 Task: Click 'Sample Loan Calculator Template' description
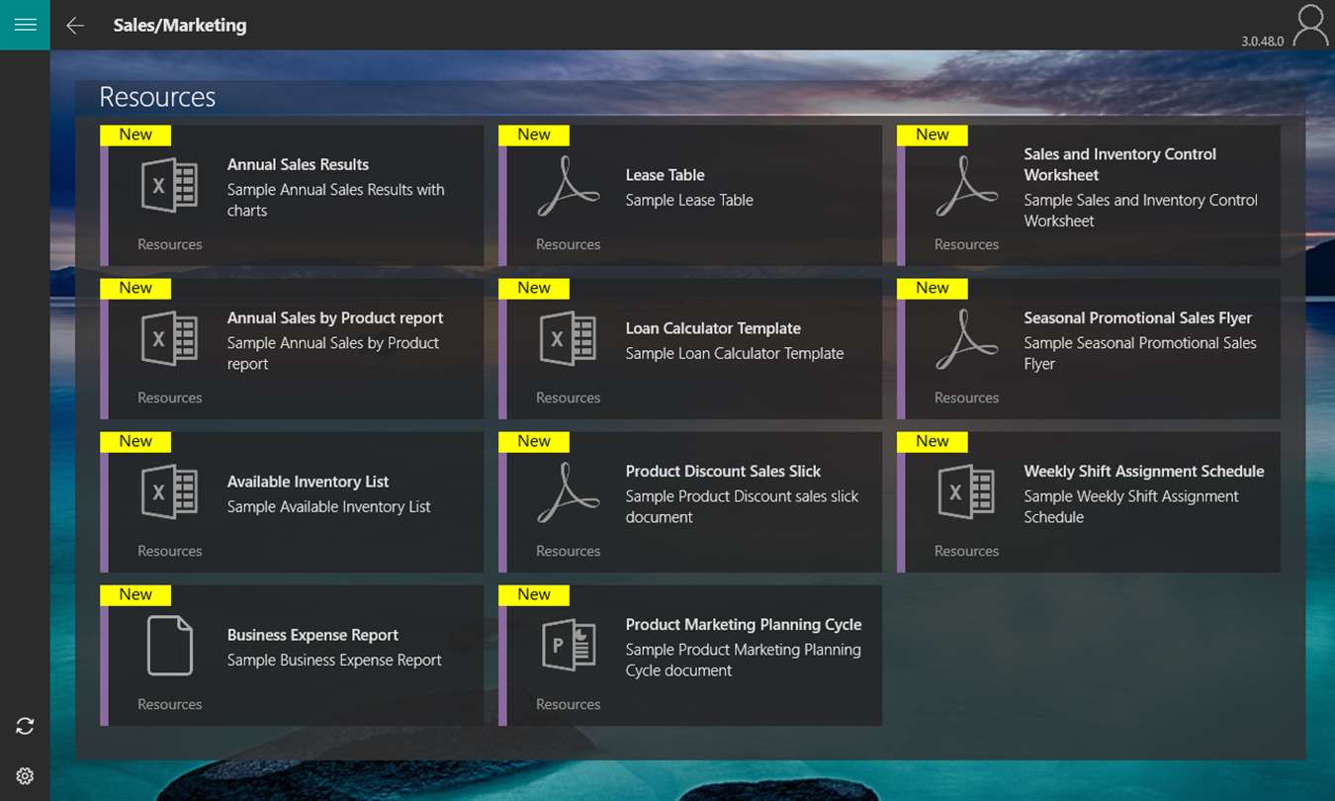(x=735, y=353)
